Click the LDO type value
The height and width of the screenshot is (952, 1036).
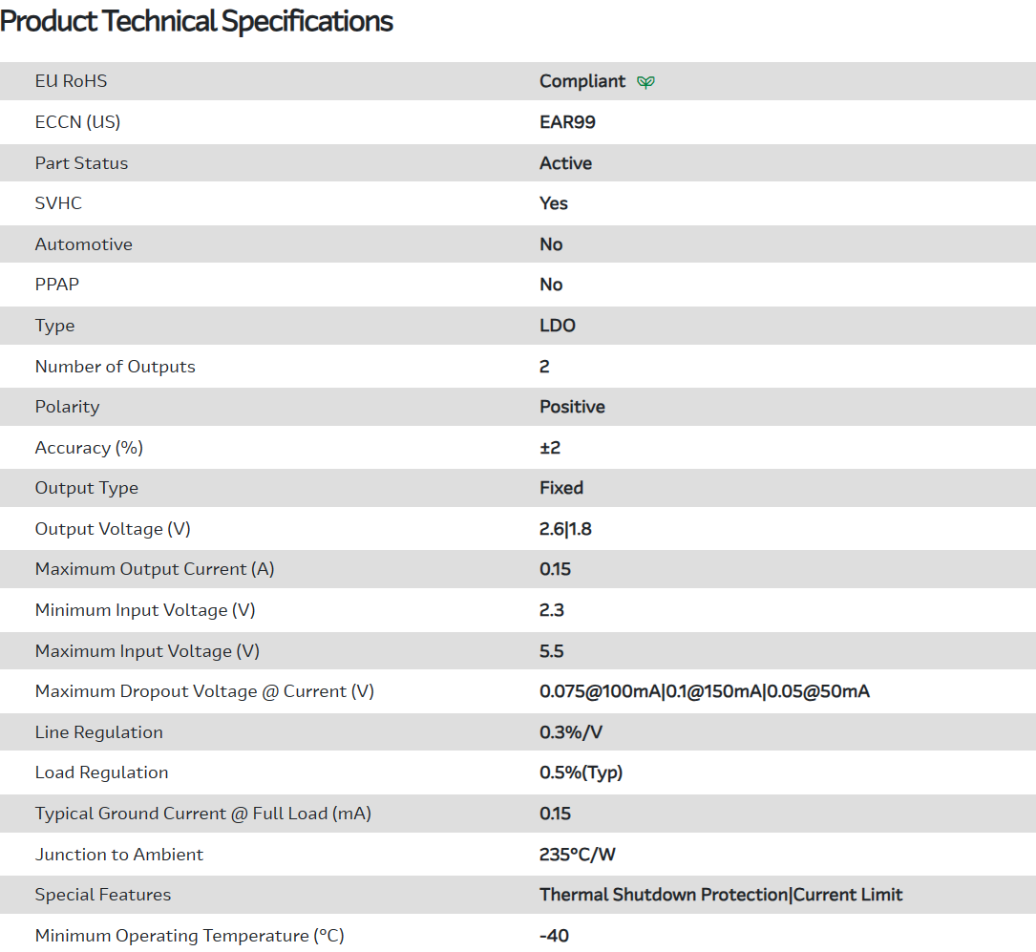(558, 326)
